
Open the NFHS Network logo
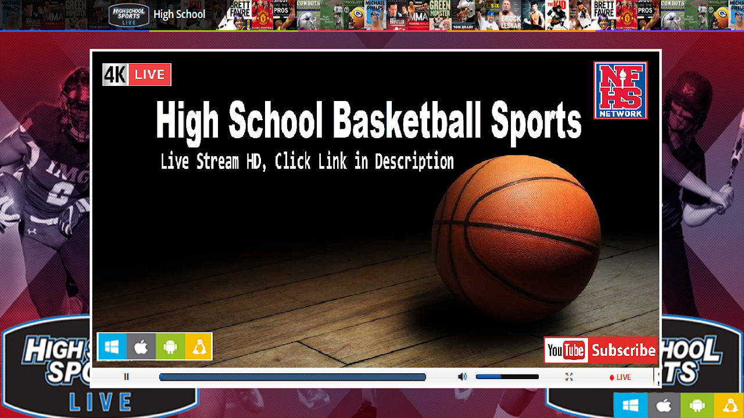tap(620, 90)
